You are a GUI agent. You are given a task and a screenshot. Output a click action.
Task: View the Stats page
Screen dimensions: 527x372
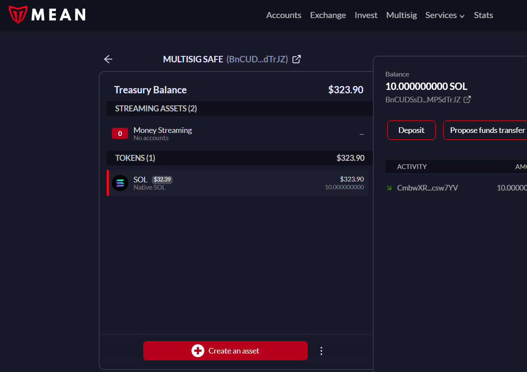483,15
